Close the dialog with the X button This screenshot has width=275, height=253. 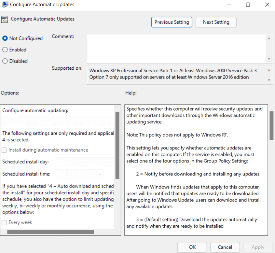point(267,5)
